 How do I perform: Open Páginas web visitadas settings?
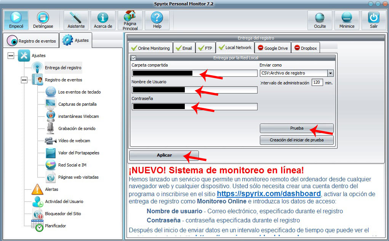(78, 177)
